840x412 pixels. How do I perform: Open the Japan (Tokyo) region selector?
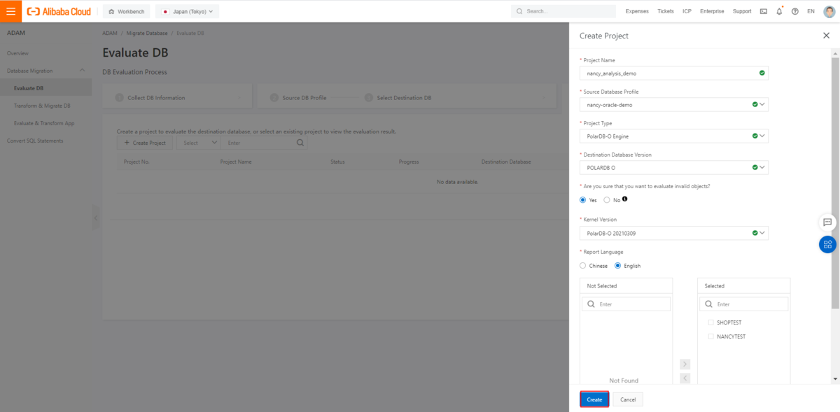click(187, 11)
